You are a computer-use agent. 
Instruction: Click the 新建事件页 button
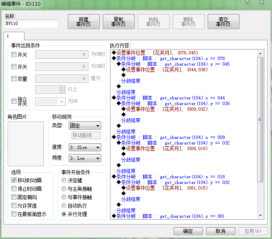(84, 22)
